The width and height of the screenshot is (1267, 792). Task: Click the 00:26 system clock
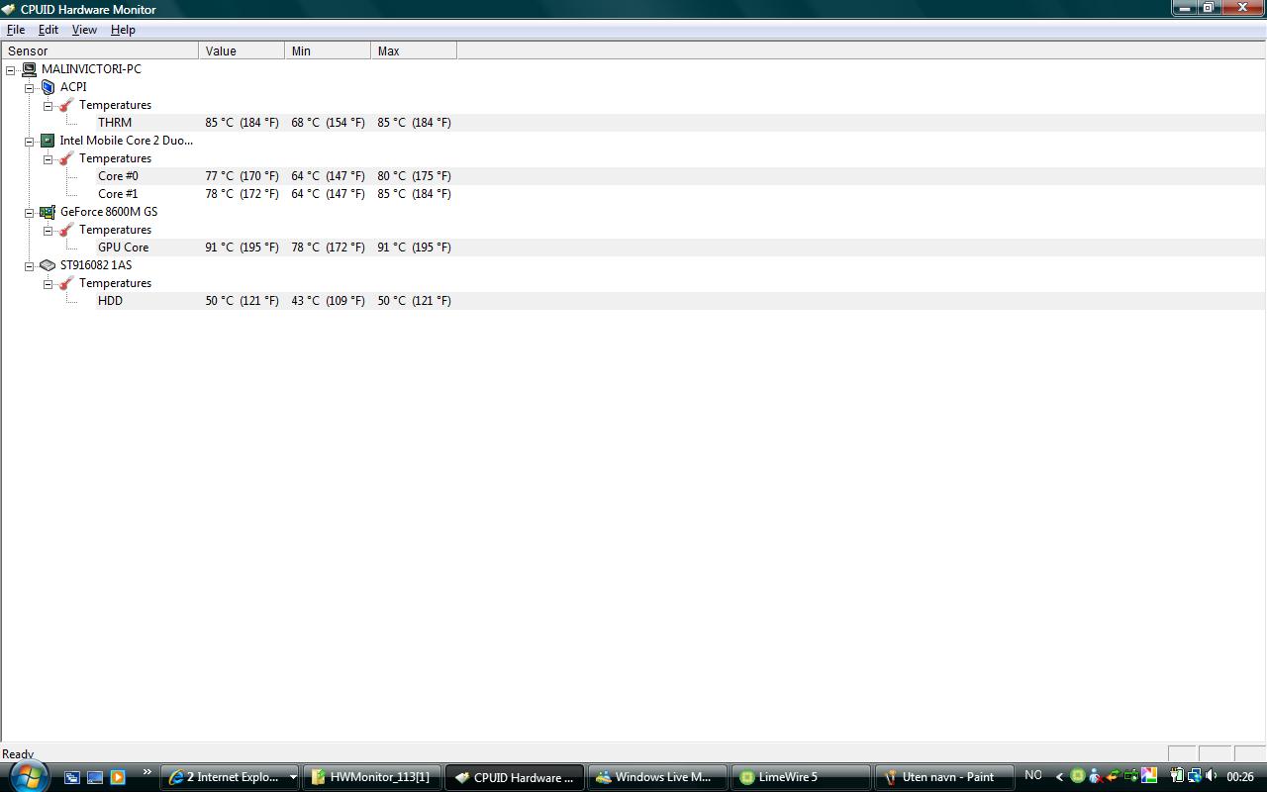point(1240,777)
